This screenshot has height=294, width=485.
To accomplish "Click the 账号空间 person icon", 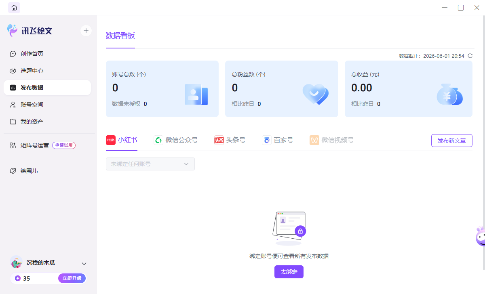I will pos(13,105).
